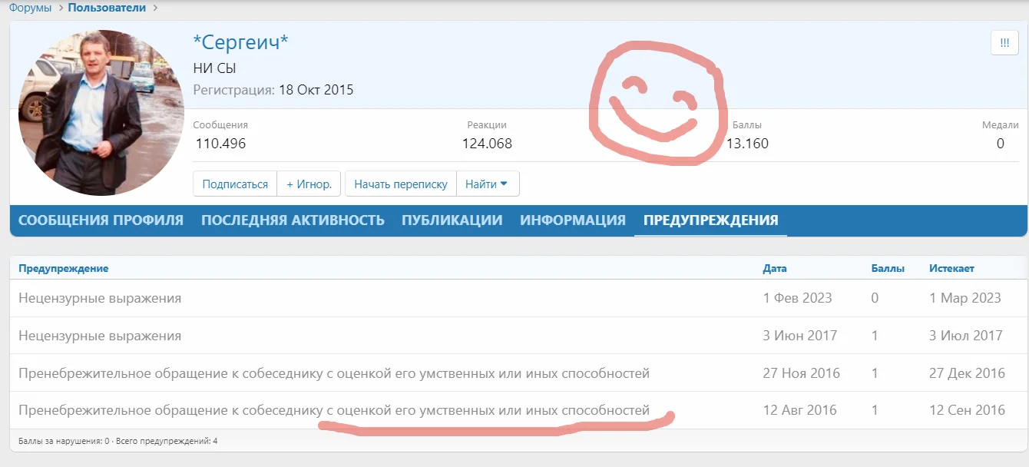Click expiry date 3 Июл 2017
Viewport: 1029px width, 467px height.
point(966,336)
